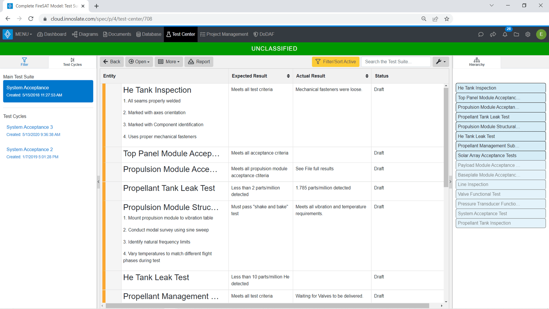Image resolution: width=549 pixels, height=309 pixels.
Task: Open the 'Open' dropdown in toolbar
Action: [139, 62]
